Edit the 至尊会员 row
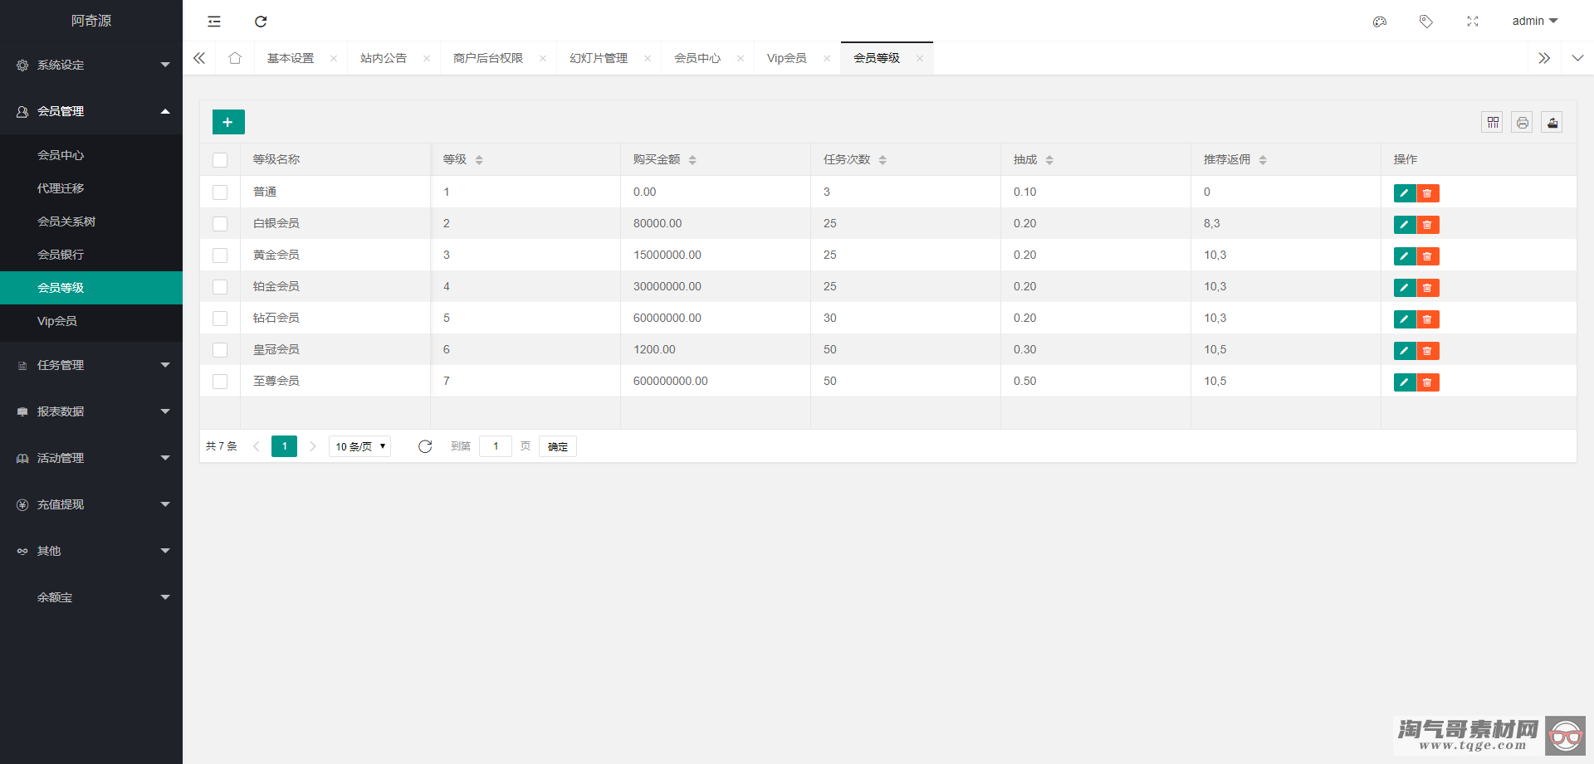 tap(1405, 382)
